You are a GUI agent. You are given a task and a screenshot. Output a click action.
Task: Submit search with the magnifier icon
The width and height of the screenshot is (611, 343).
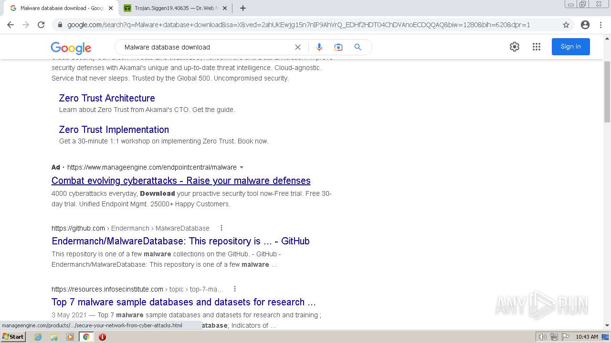[358, 47]
